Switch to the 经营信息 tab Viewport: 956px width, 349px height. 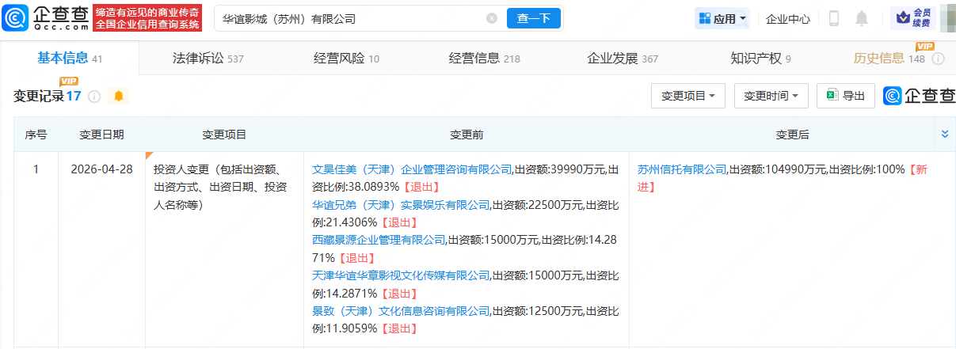(484, 59)
